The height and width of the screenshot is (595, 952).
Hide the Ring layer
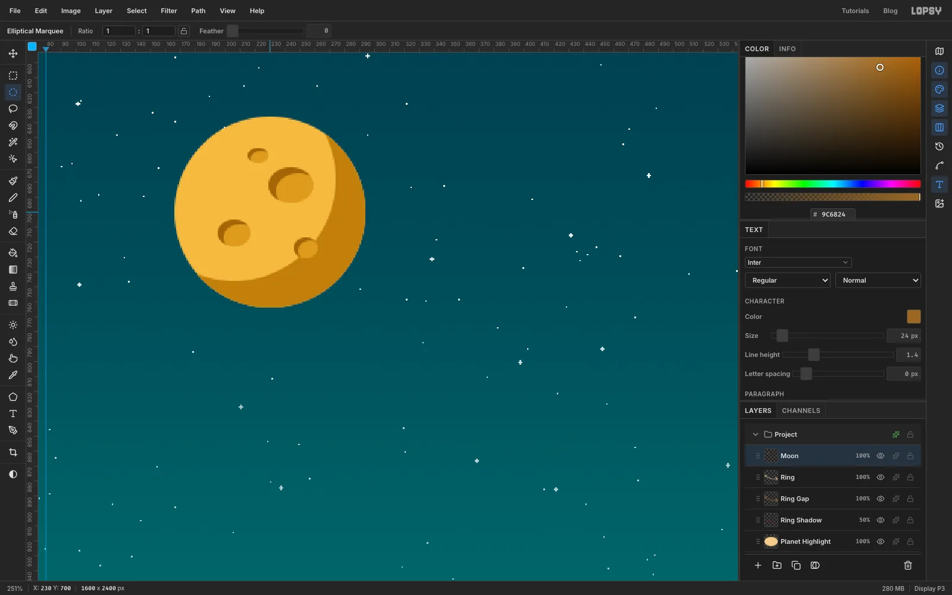click(x=881, y=477)
